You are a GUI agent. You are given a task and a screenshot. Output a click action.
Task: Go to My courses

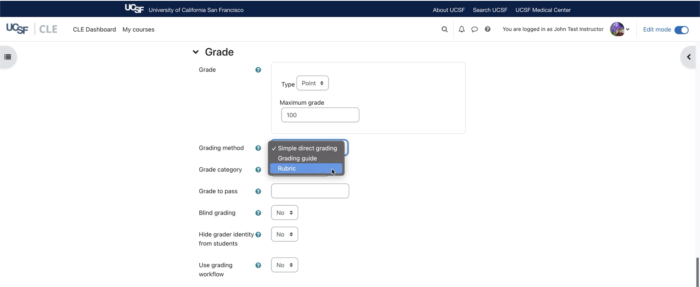click(x=139, y=30)
